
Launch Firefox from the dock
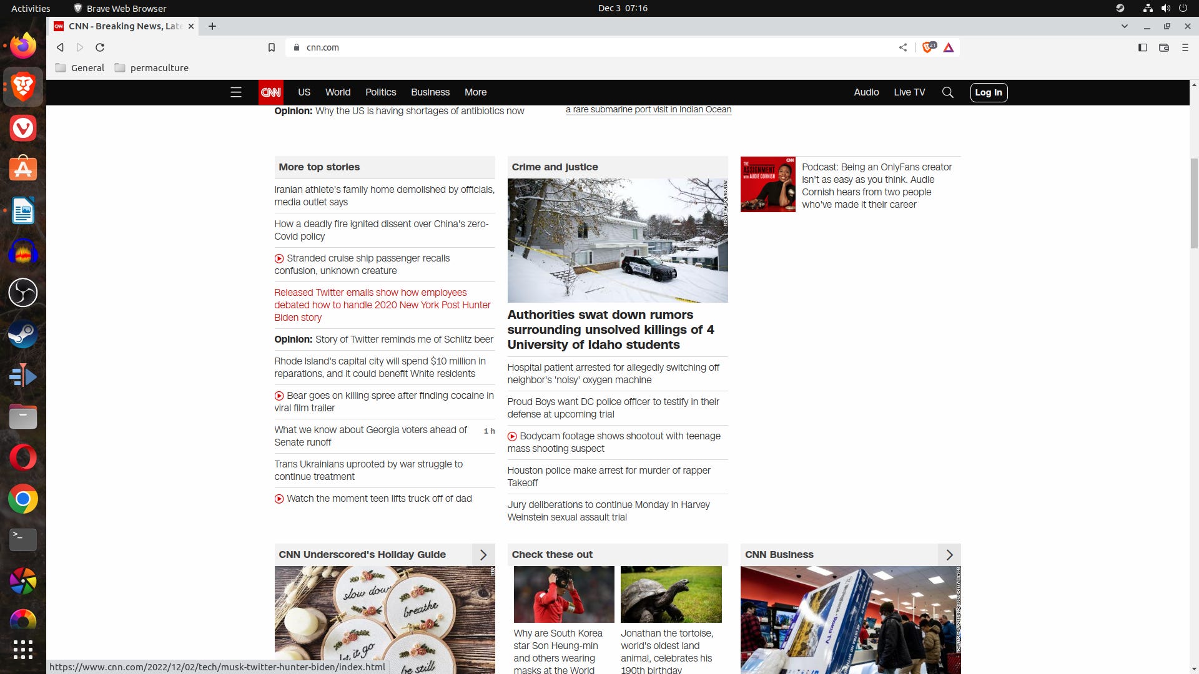click(23, 46)
